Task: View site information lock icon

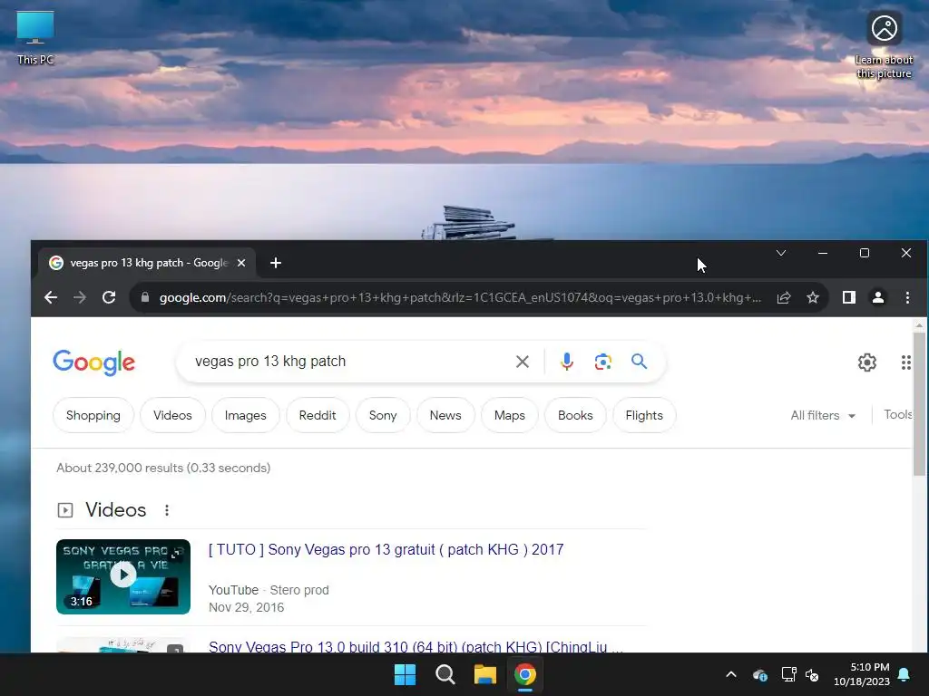Action: coord(145,297)
